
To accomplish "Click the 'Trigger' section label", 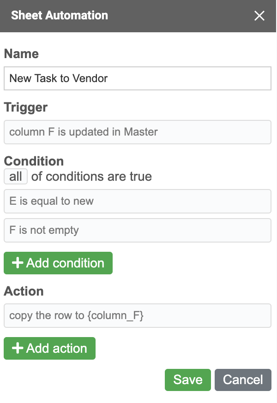I will [x=26, y=107].
